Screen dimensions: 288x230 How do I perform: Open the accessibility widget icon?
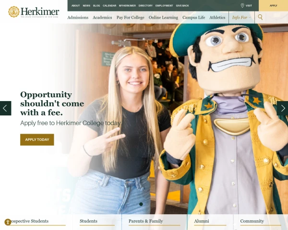click(x=8, y=222)
